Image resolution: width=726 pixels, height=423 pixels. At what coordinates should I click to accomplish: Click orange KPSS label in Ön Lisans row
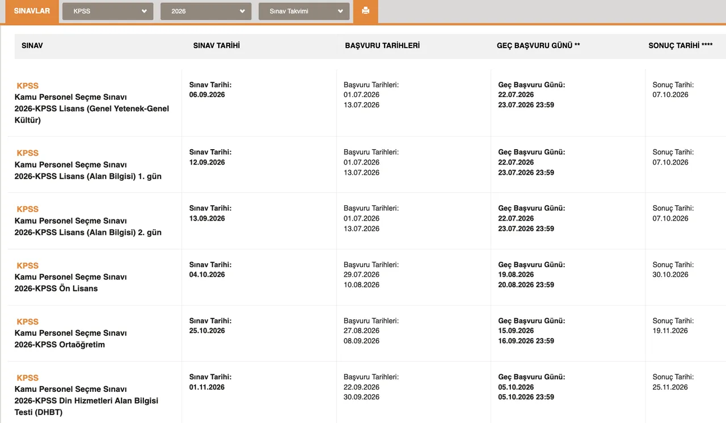(x=28, y=265)
